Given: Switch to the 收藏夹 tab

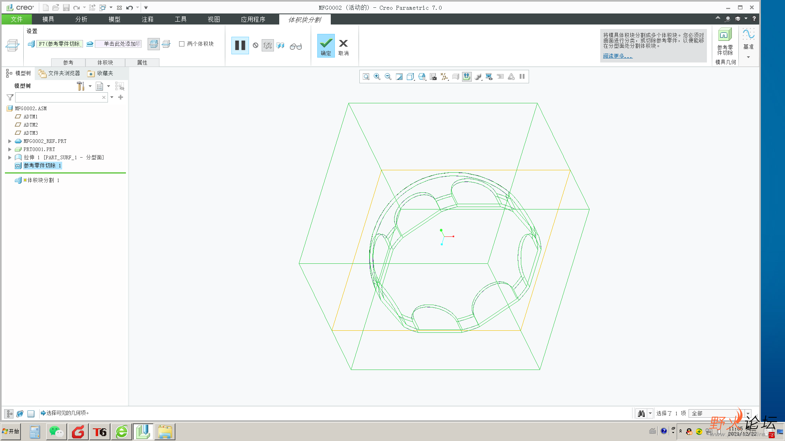Looking at the screenshot, I should (100, 73).
